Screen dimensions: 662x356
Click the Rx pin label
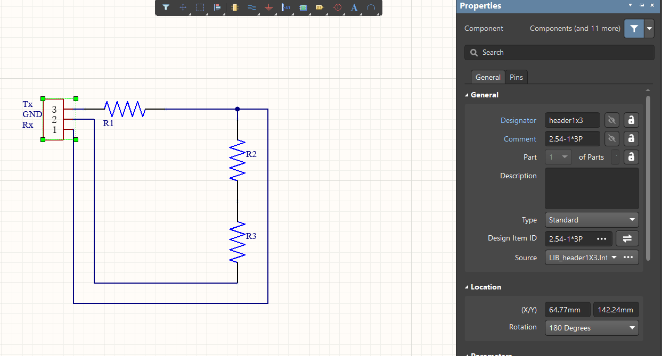click(28, 125)
